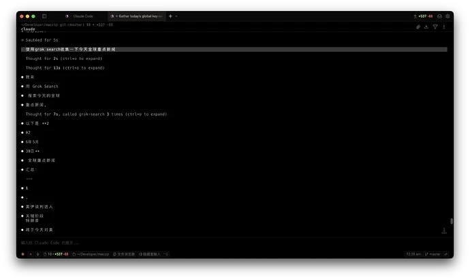Jump to bottom with the down-arrow button
470x280 pixels.
coord(444,230)
